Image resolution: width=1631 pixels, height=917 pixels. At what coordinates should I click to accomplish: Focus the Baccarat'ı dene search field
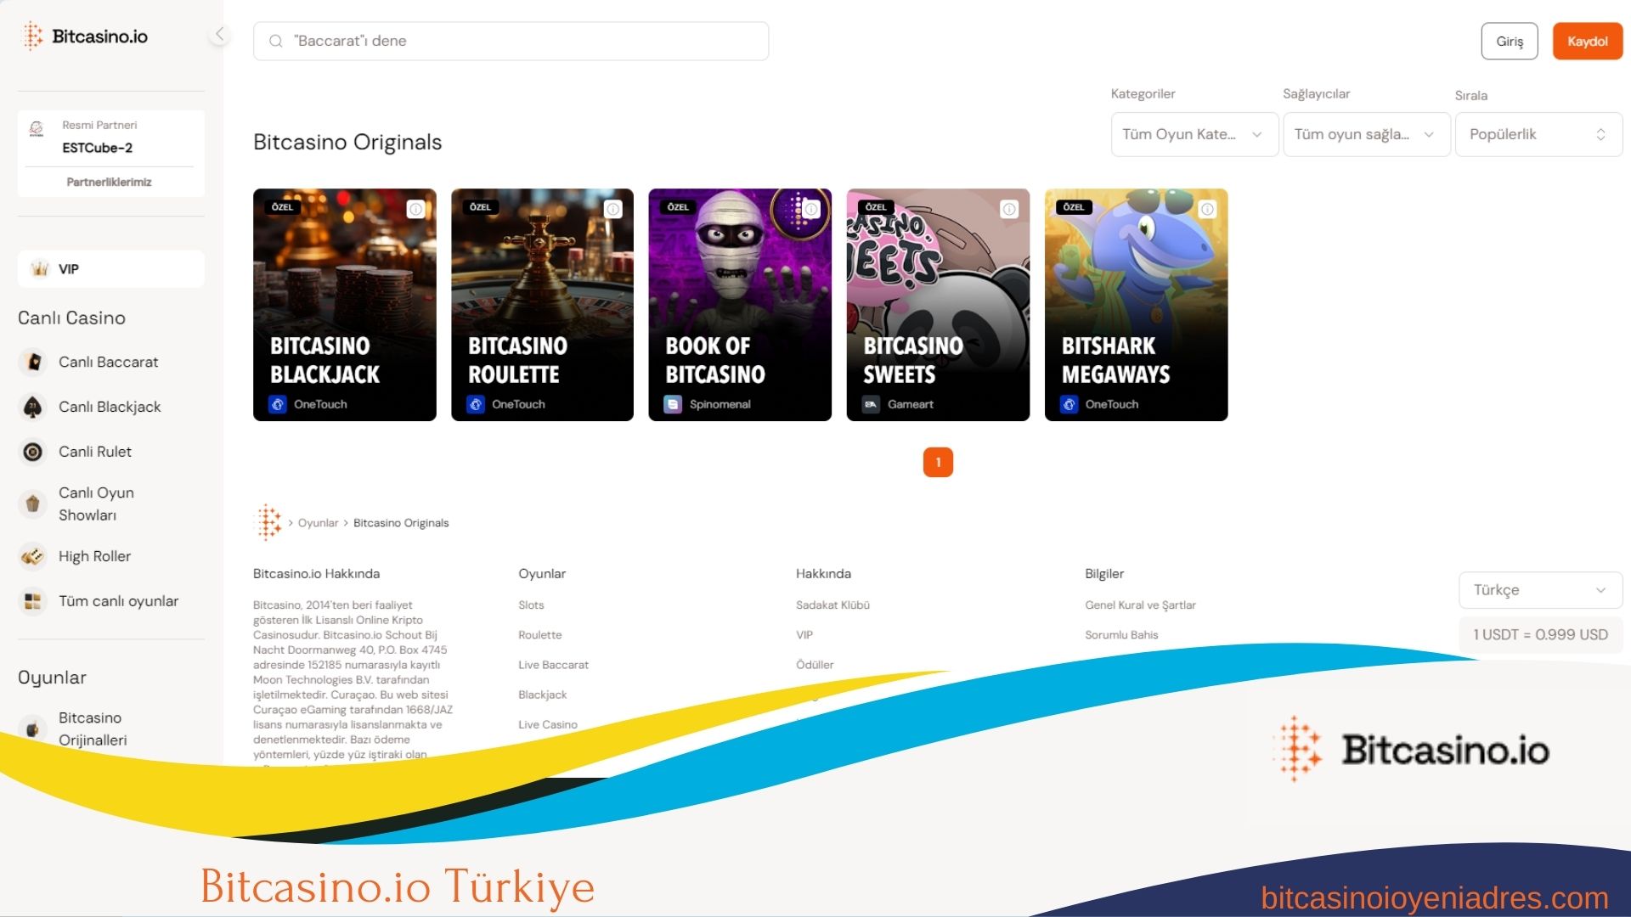point(511,41)
